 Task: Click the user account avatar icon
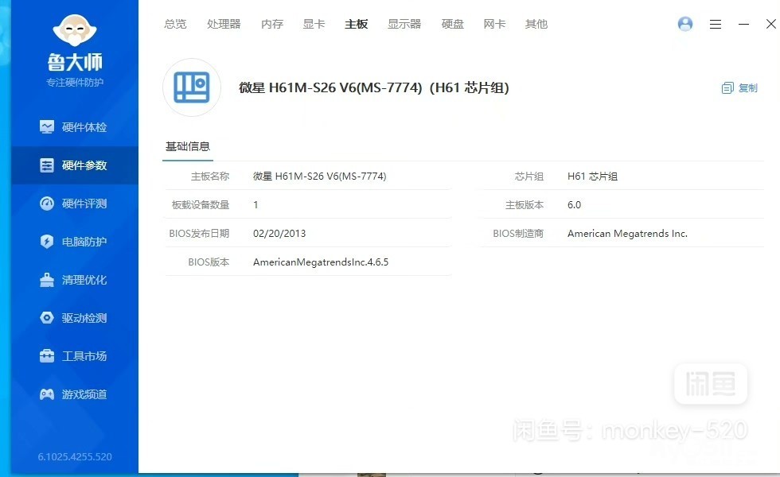click(685, 24)
